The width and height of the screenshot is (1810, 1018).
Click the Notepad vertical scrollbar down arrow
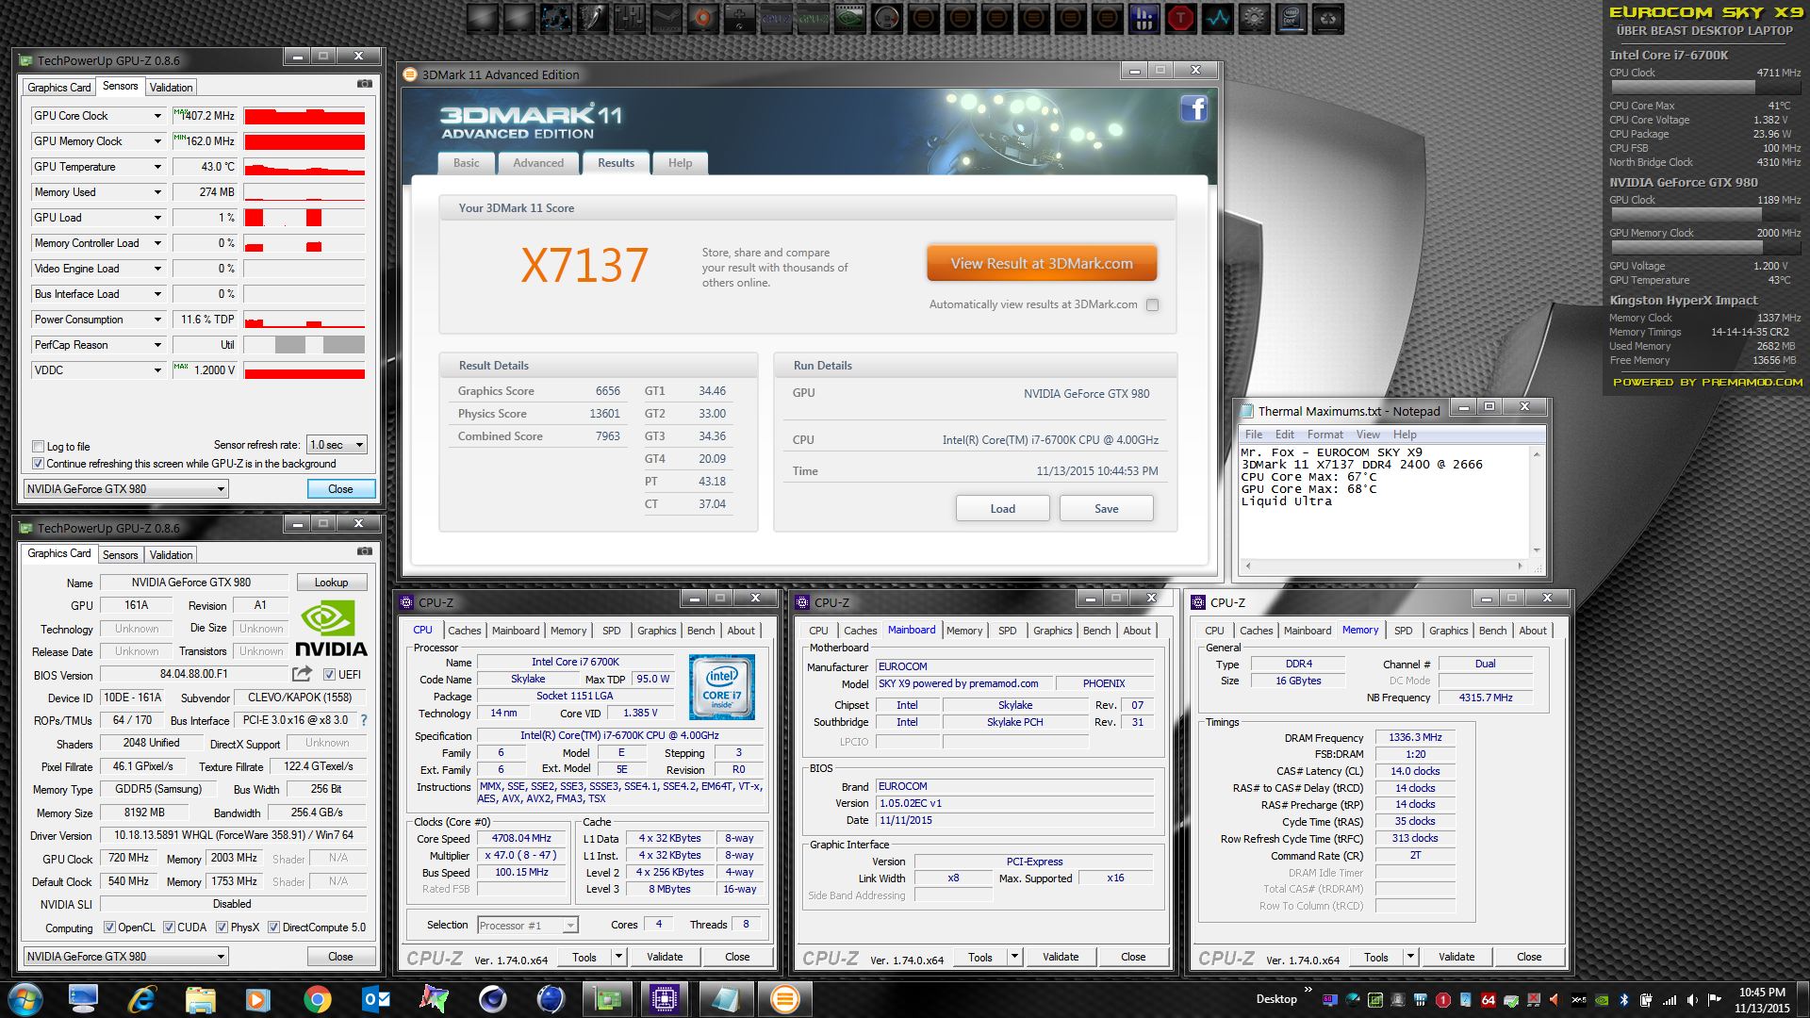pos(1537,550)
